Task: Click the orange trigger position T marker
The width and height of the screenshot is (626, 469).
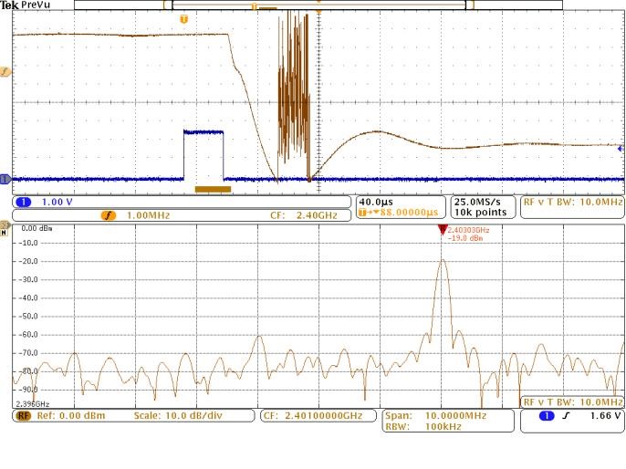Action: coord(184,18)
